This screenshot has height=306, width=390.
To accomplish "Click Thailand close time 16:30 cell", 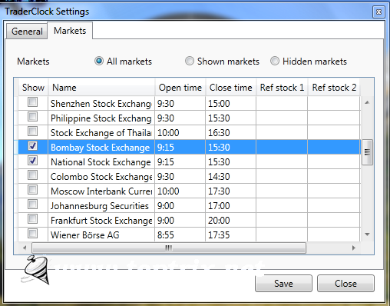I will pos(231,132).
